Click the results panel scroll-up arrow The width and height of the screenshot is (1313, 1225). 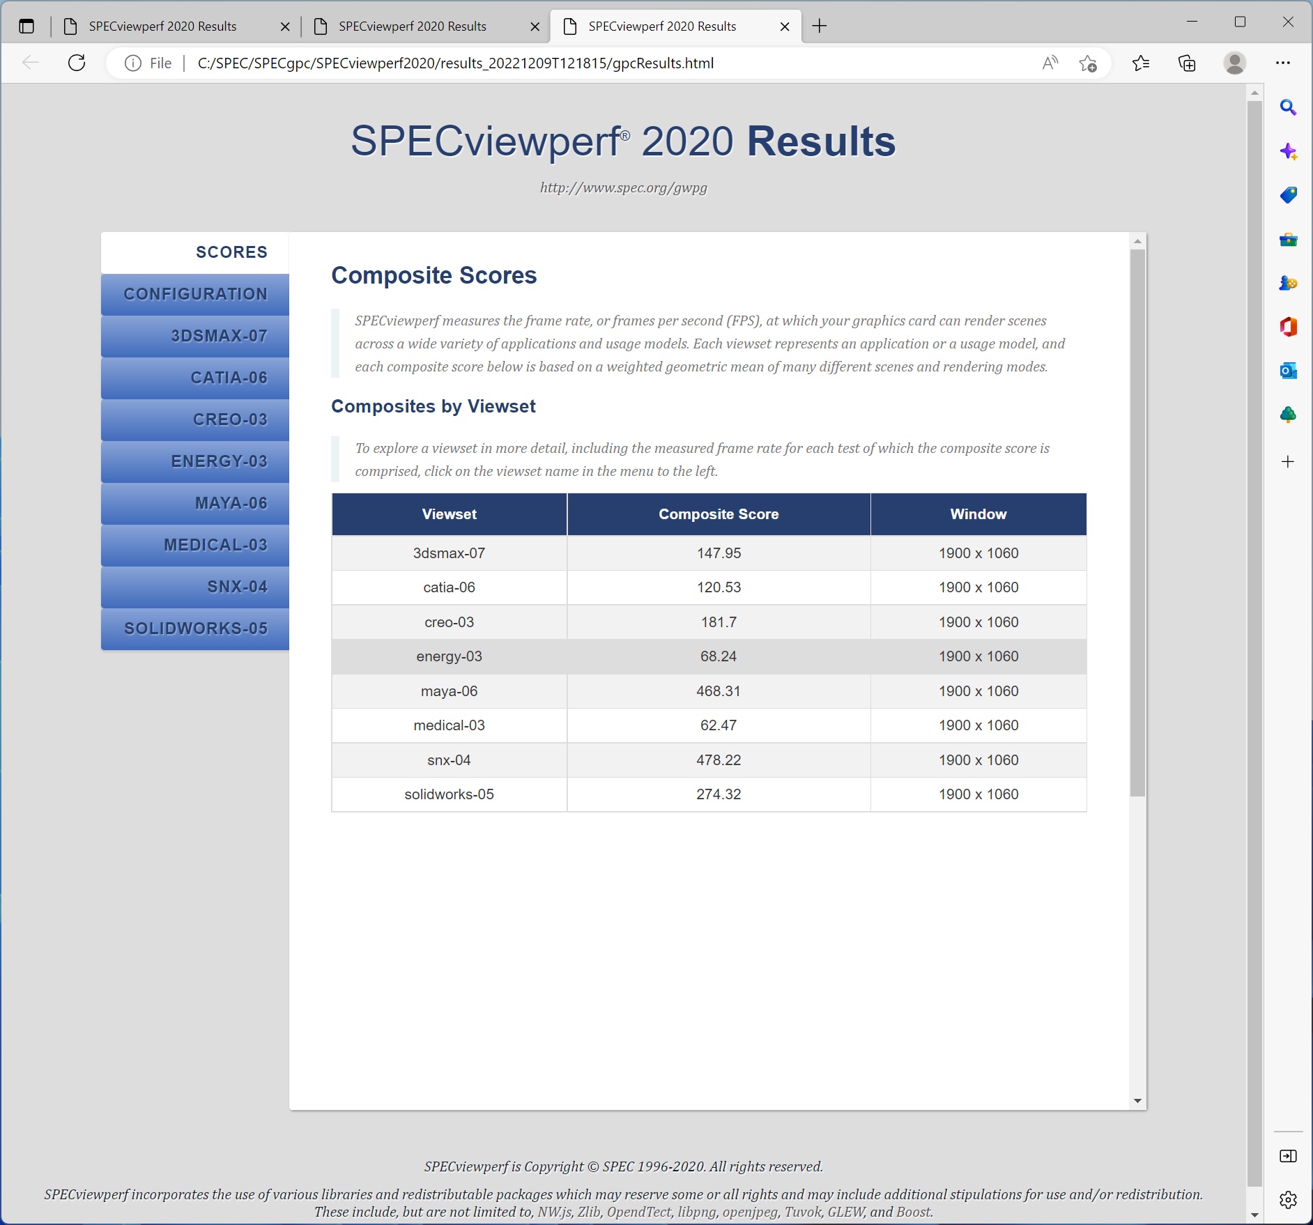click(x=1137, y=241)
